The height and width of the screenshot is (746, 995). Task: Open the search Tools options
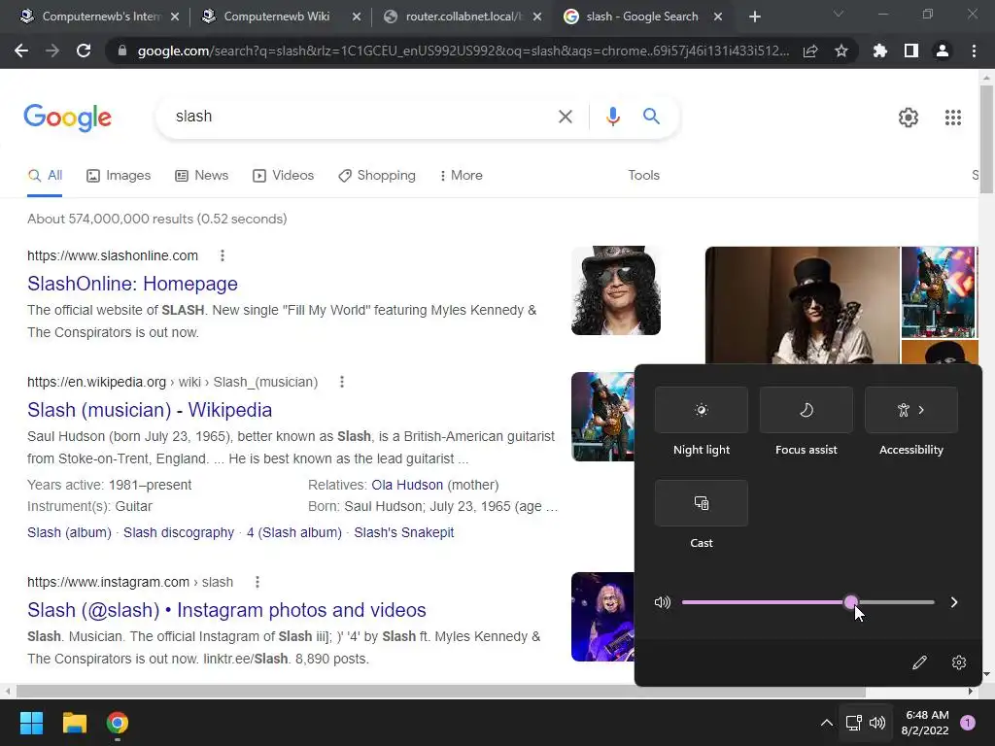pos(643,175)
